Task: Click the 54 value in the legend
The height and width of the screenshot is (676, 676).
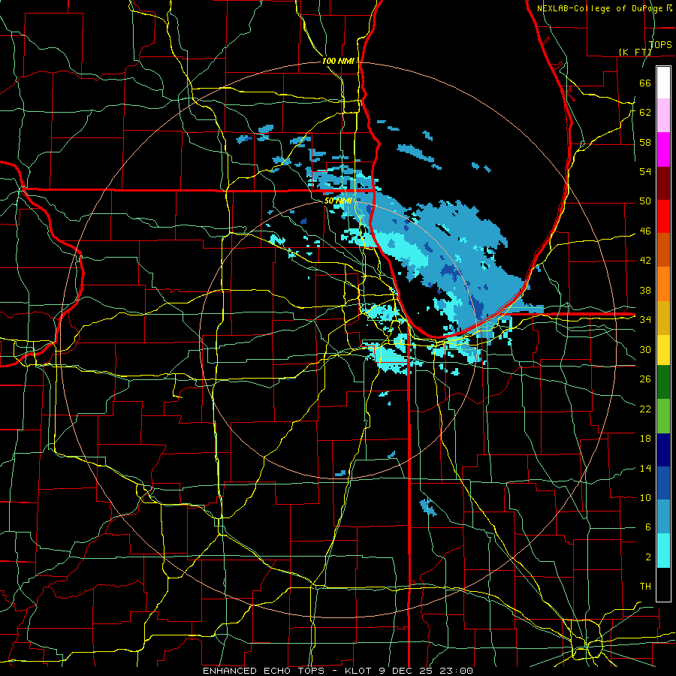Action: pos(645,171)
